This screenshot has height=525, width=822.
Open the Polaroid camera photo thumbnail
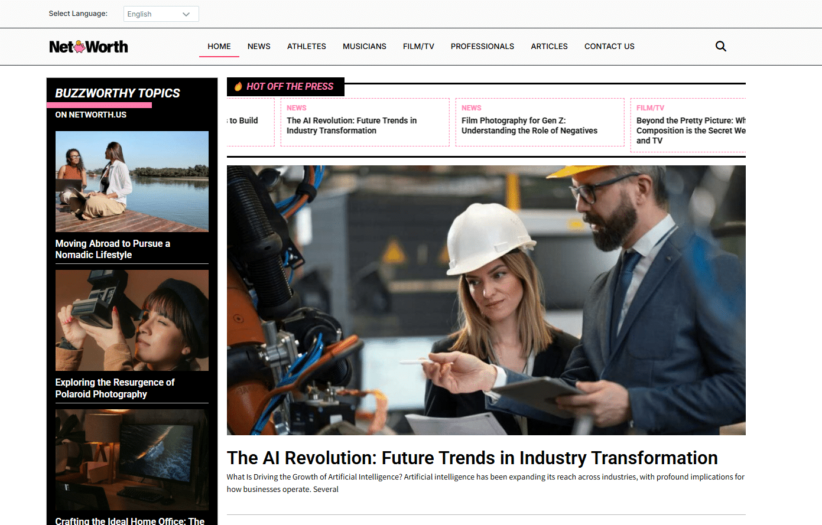click(x=132, y=320)
